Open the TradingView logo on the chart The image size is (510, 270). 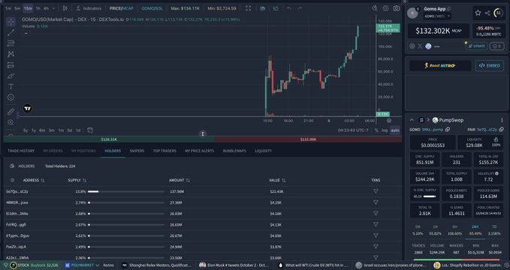[x=28, y=109]
